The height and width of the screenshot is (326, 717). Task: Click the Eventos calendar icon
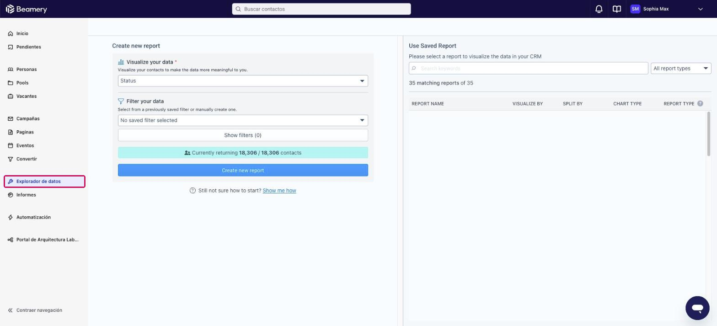point(11,146)
